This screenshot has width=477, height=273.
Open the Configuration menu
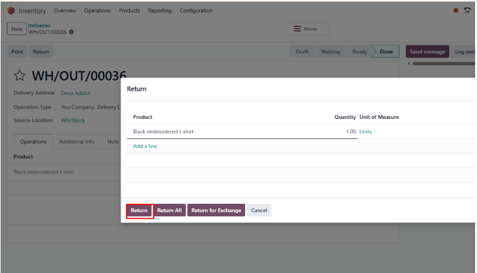pyautogui.click(x=196, y=11)
